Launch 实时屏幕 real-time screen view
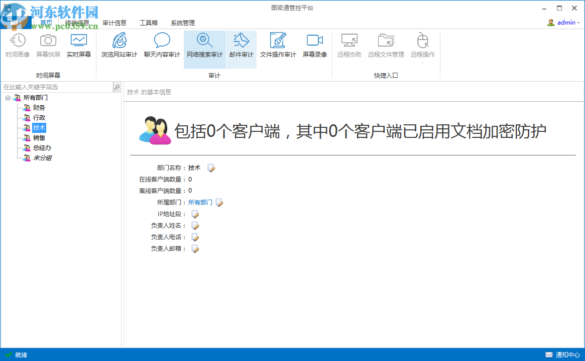The height and width of the screenshot is (361, 585). click(x=79, y=45)
